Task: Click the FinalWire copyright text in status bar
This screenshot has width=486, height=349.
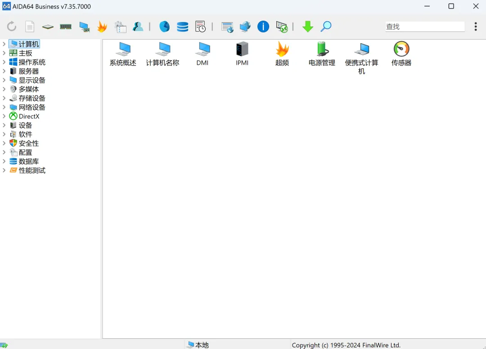Action: 346,345
